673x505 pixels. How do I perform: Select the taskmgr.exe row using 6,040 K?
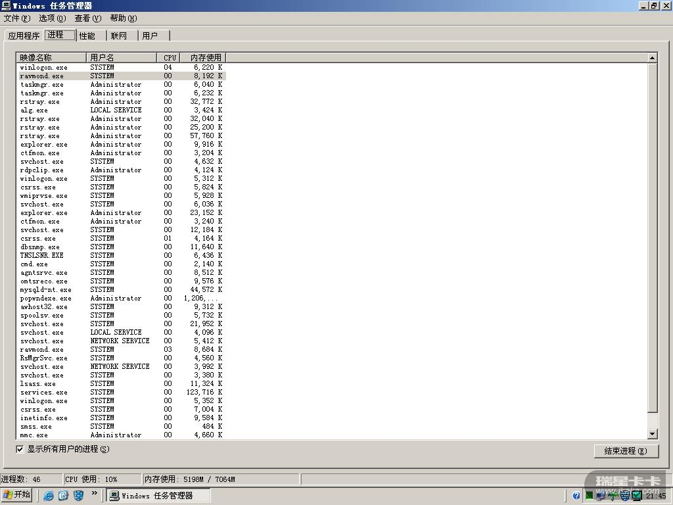121,85
